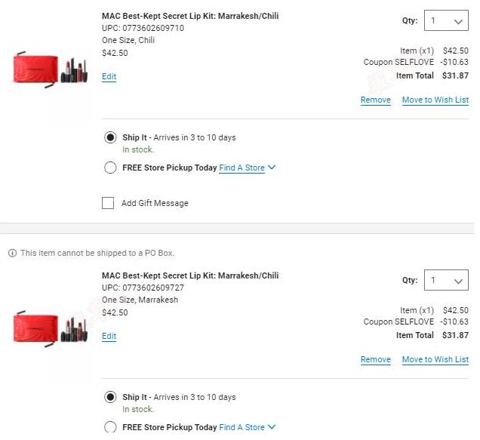Click Edit under the Chili lip kit

109,76
